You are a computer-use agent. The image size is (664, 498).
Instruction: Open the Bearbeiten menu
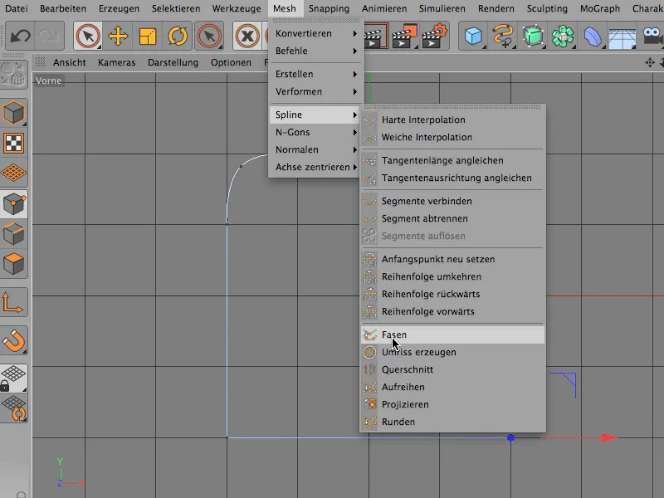(x=63, y=8)
